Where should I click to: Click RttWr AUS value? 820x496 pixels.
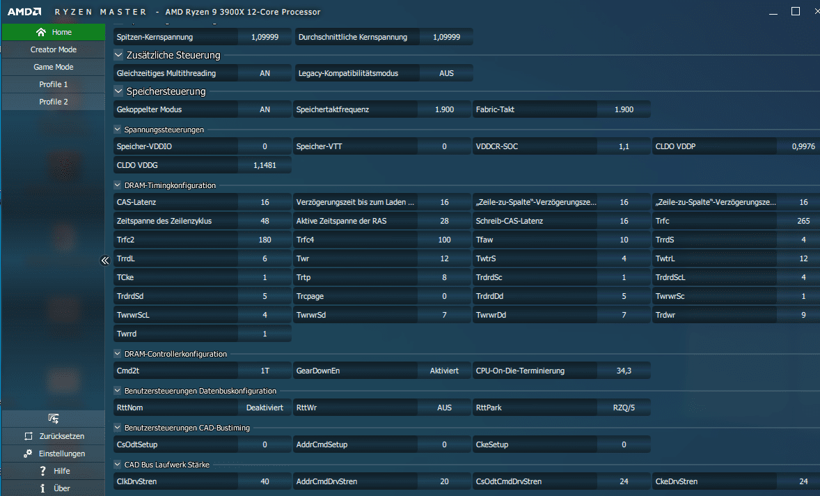(444, 408)
